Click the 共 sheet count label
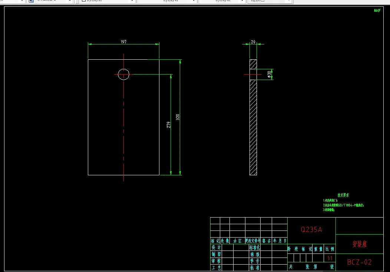Image resolution: width=390 pixels, height=272 pixels. coord(291,267)
